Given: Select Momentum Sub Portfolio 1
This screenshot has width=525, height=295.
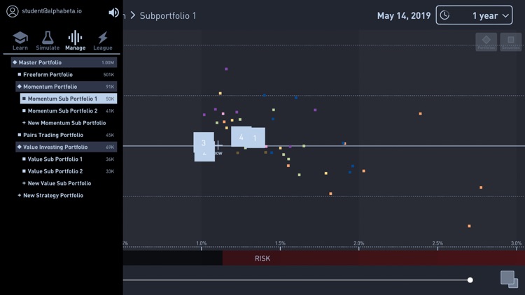Looking at the screenshot, I should pyautogui.click(x=69, y=99).
